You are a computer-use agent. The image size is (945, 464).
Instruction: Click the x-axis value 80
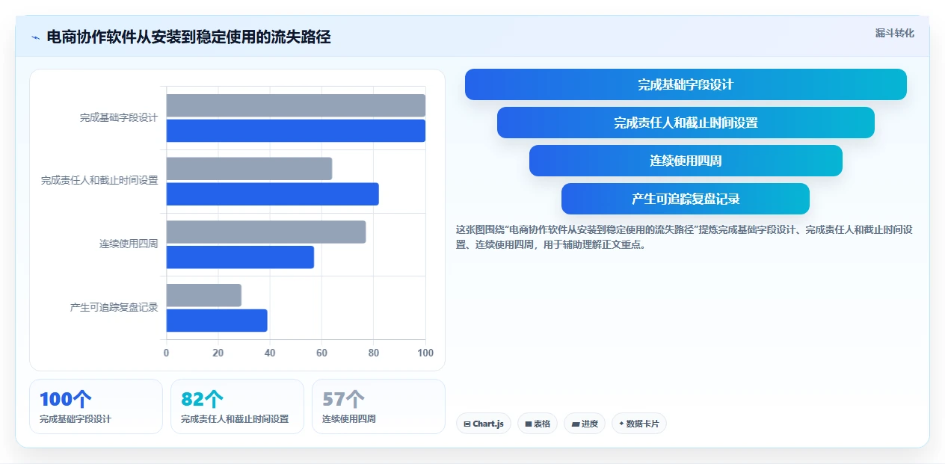(x=374, y=353)
